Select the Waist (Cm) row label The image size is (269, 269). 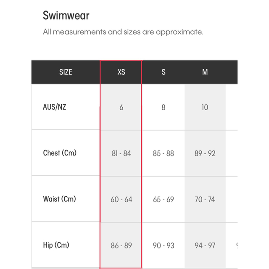[59, 199]
